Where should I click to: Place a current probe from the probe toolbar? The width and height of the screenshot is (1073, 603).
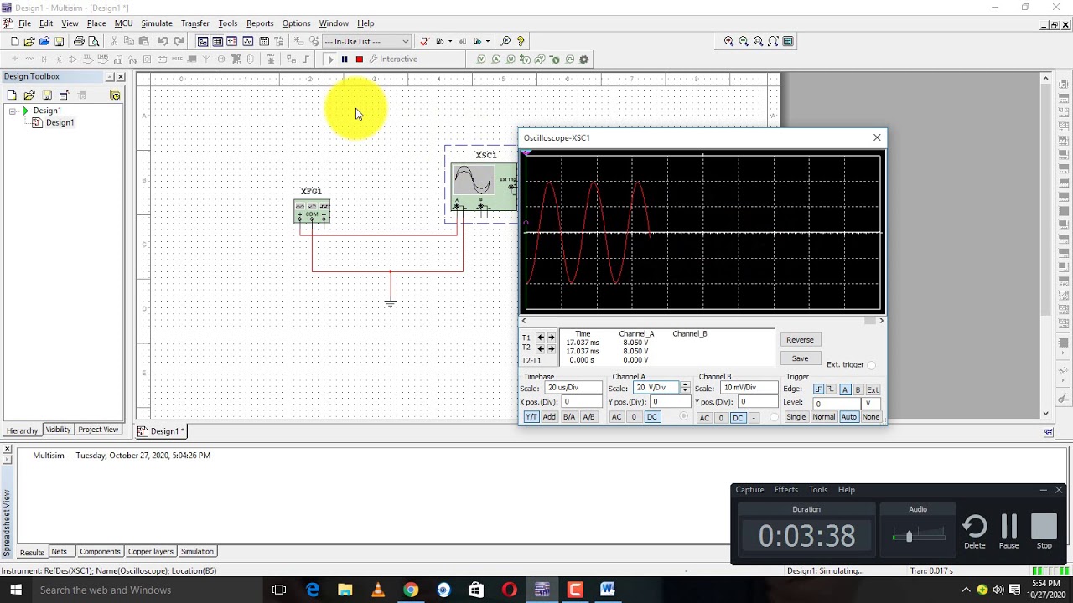496,59
